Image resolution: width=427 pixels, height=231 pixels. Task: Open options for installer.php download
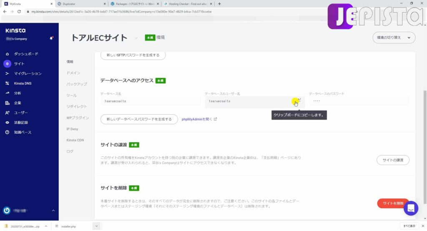(96, 226)
